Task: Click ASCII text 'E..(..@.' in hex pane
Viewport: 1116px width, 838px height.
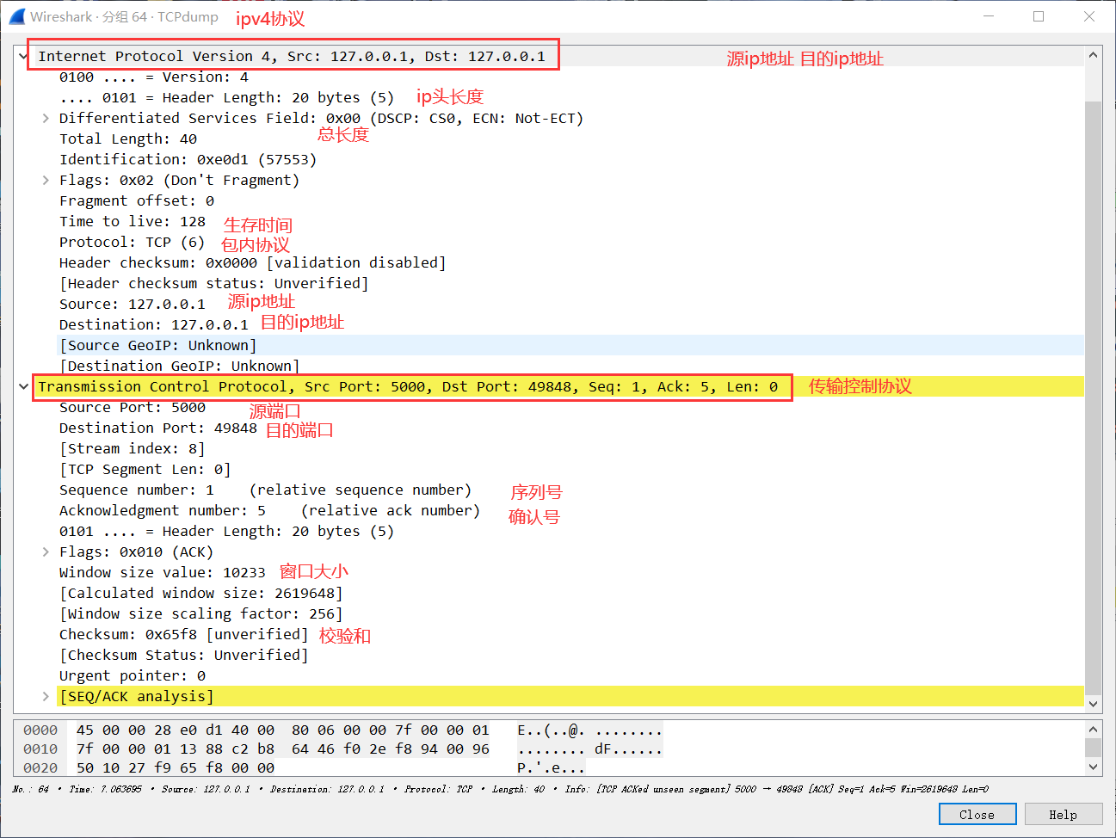Action: [x=551, y=730]
